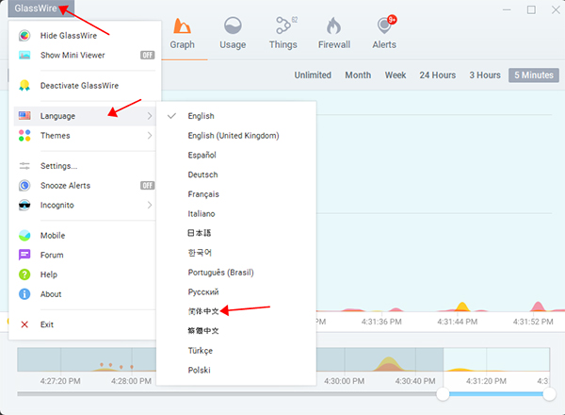Click the Forum chat icon

pyautogui.click(x=25, y=255)
